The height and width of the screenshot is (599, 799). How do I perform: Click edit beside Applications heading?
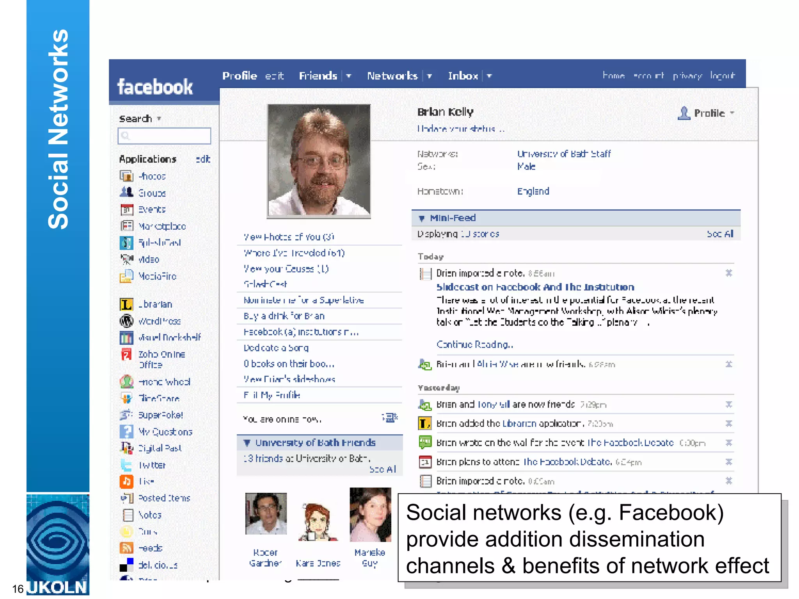coord(203,159)
